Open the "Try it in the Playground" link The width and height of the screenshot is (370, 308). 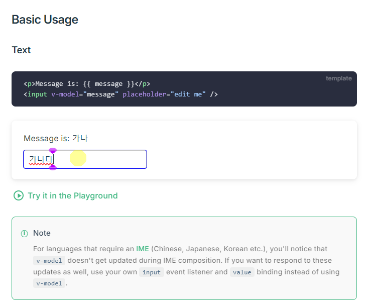tap(72, 196)
